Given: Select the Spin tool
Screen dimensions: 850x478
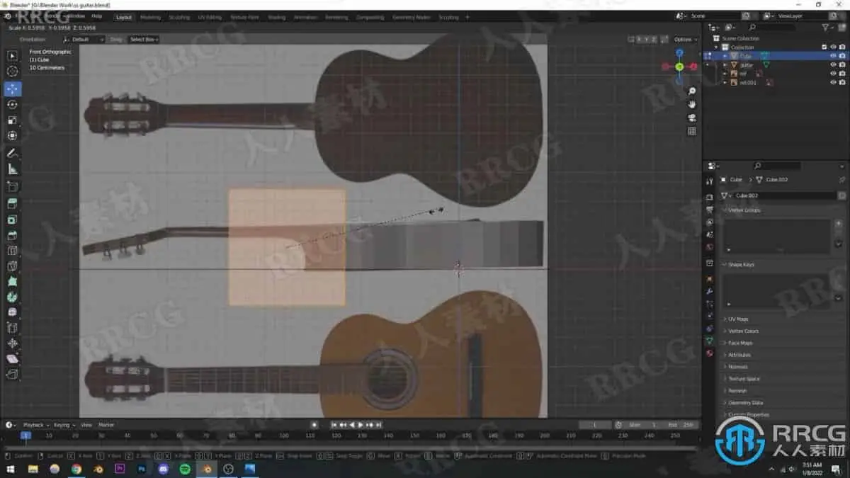Looking at the screenshot, I should (12, 297).
